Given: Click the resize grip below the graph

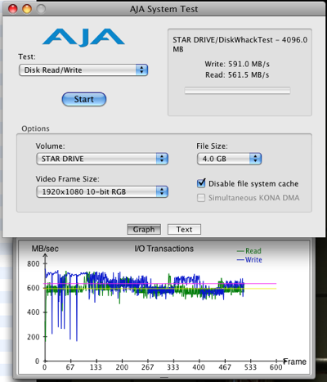Looking at the screenshot, I should [x=164, y=378].
